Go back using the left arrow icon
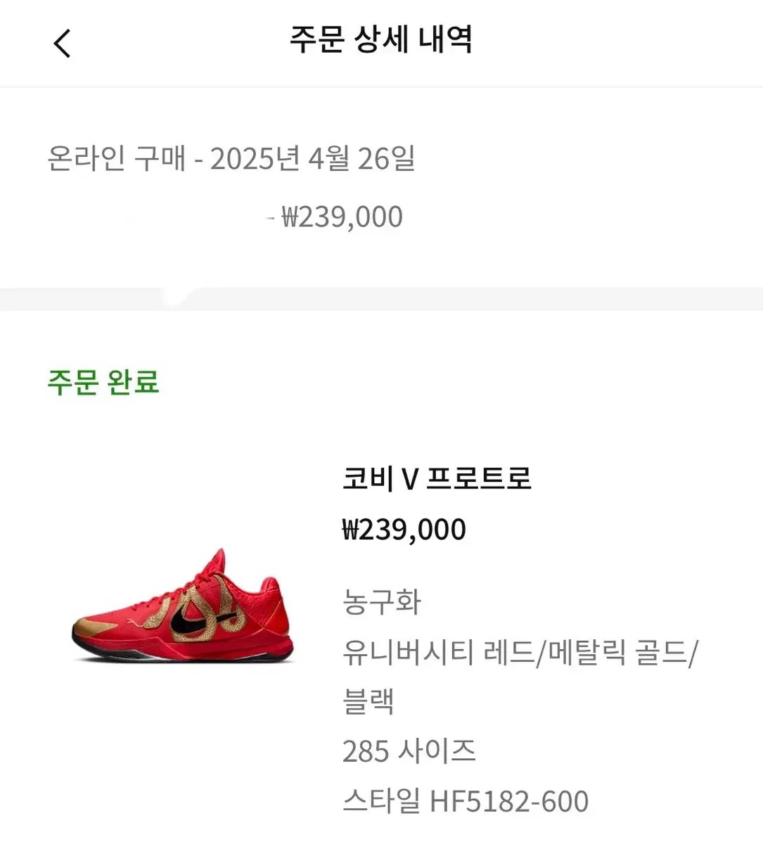763x844 pixels. (x=62, y=44)
